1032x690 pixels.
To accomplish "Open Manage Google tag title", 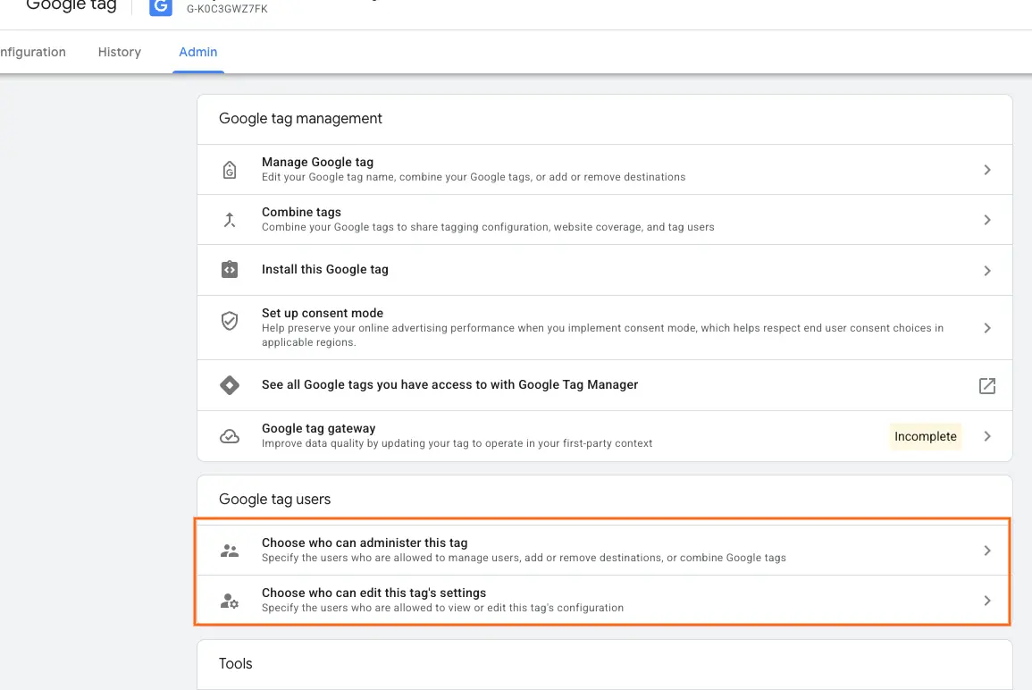I will click(x=317, y=162).
